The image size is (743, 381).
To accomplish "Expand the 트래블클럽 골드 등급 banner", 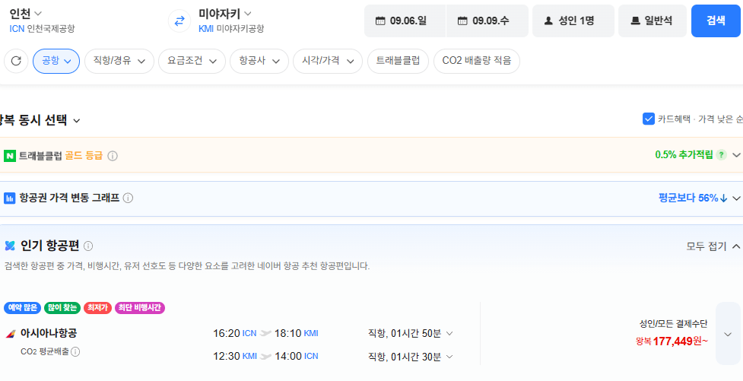I will tap(736, 155).
